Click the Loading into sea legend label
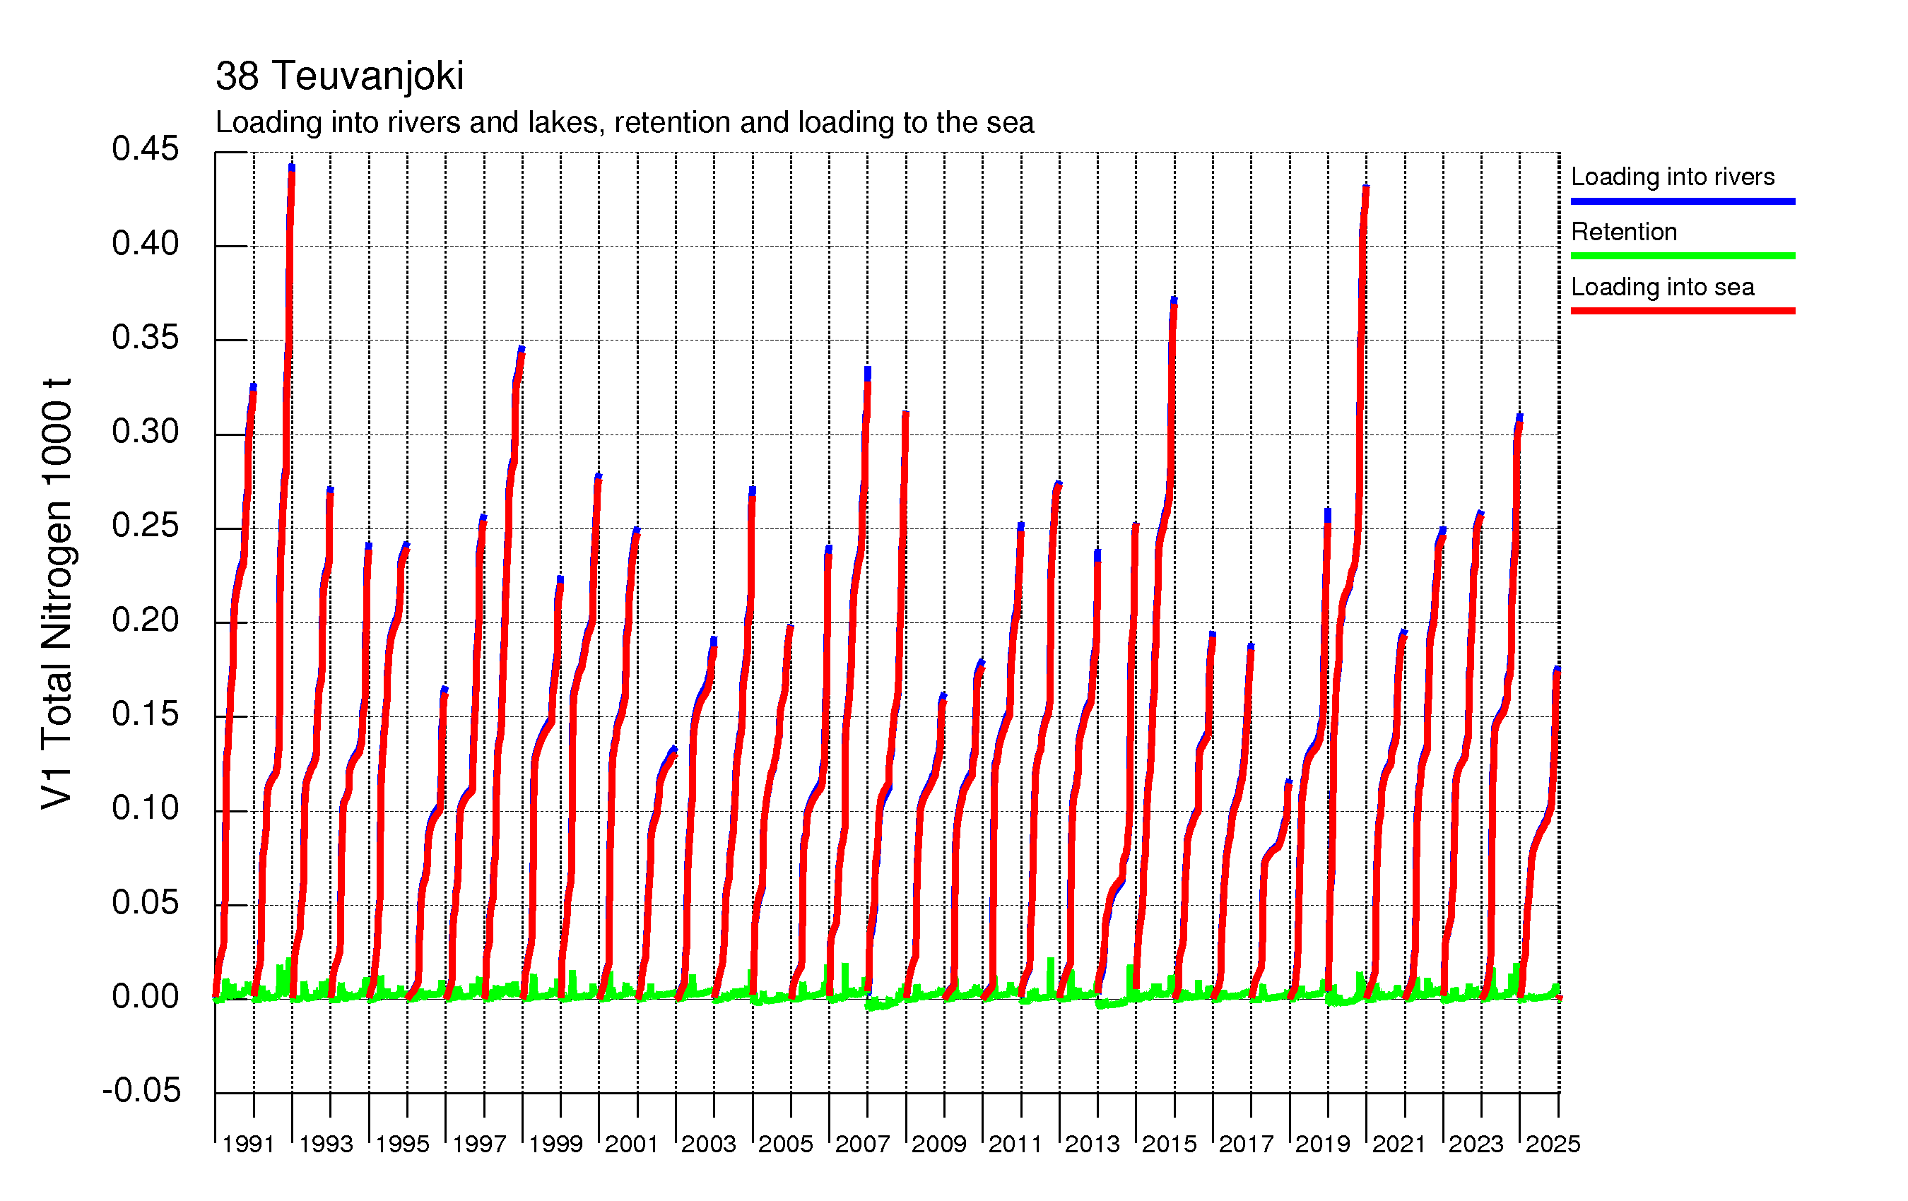 pos(1661,287)
